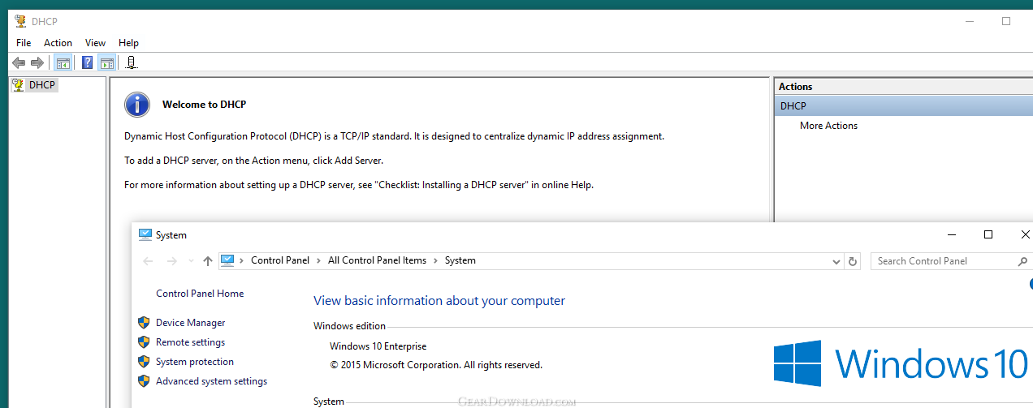
Task: Click the DHCP node icon in tree
Action: [x=18, y=84]
